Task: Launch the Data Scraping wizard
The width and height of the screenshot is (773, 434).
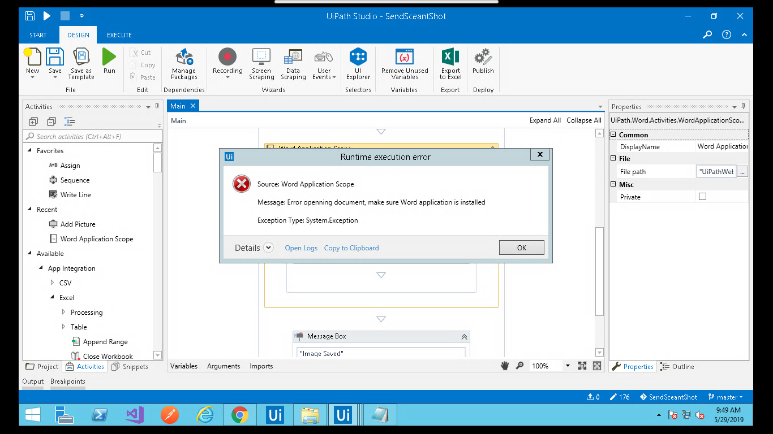Action: 293,64
